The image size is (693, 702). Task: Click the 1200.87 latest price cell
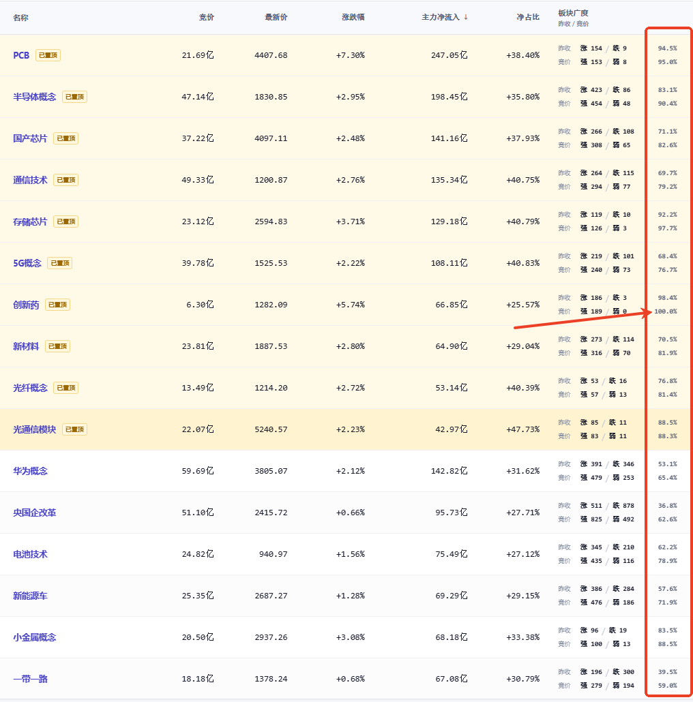tap(271, 180)
